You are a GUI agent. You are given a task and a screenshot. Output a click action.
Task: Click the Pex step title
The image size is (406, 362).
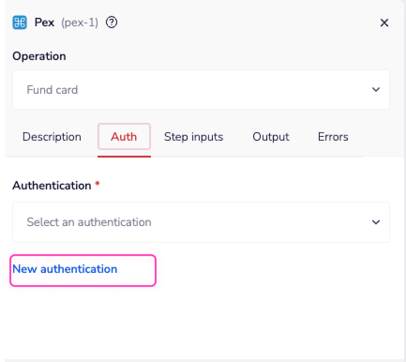(45, 23)
